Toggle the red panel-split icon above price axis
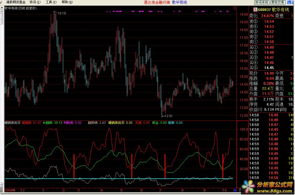The image size is (295, 195). click(x=235, y=8)
